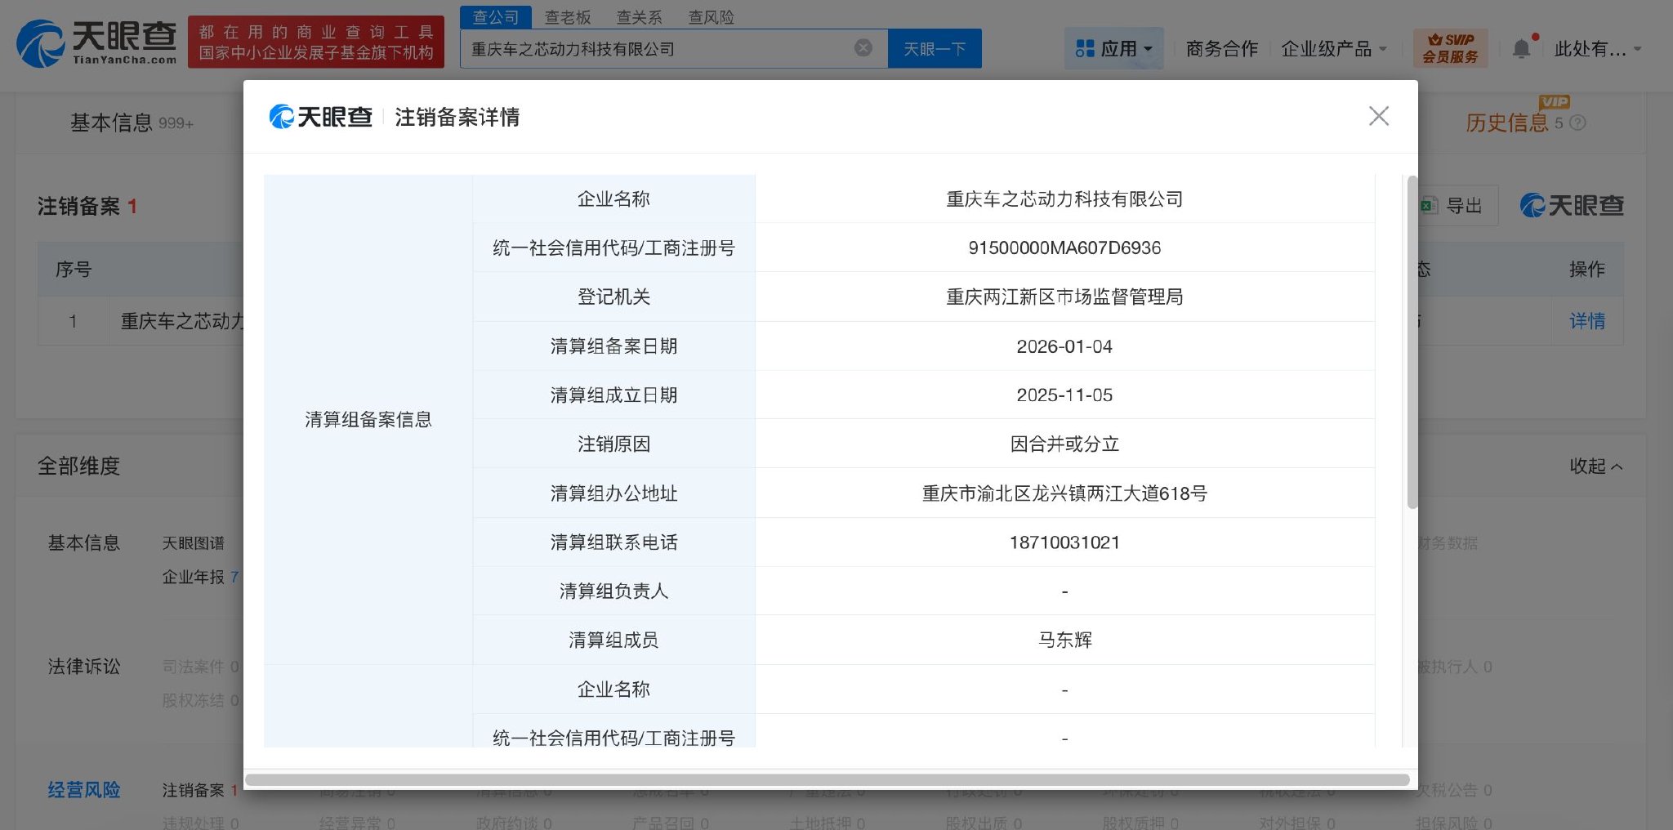Click the 天眼一下 search button
Screen dimensions: 1673x830
click(x=935, y=49)
